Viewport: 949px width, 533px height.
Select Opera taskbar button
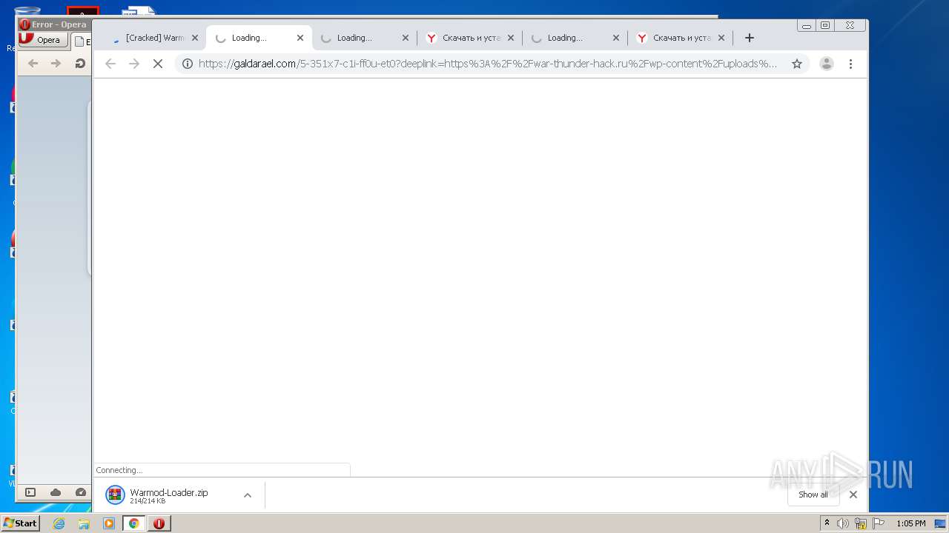(159, 523)
